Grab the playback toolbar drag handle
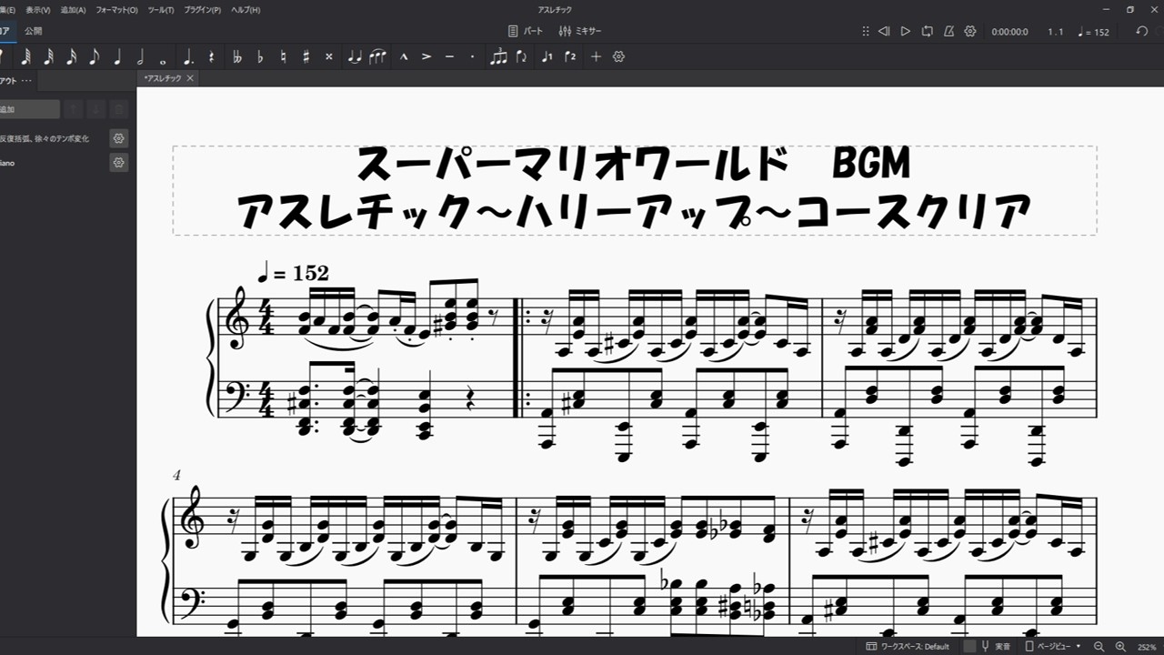The width and height of the screenshot is (1164, 655). pyautogui.click(x=866, y=31)
